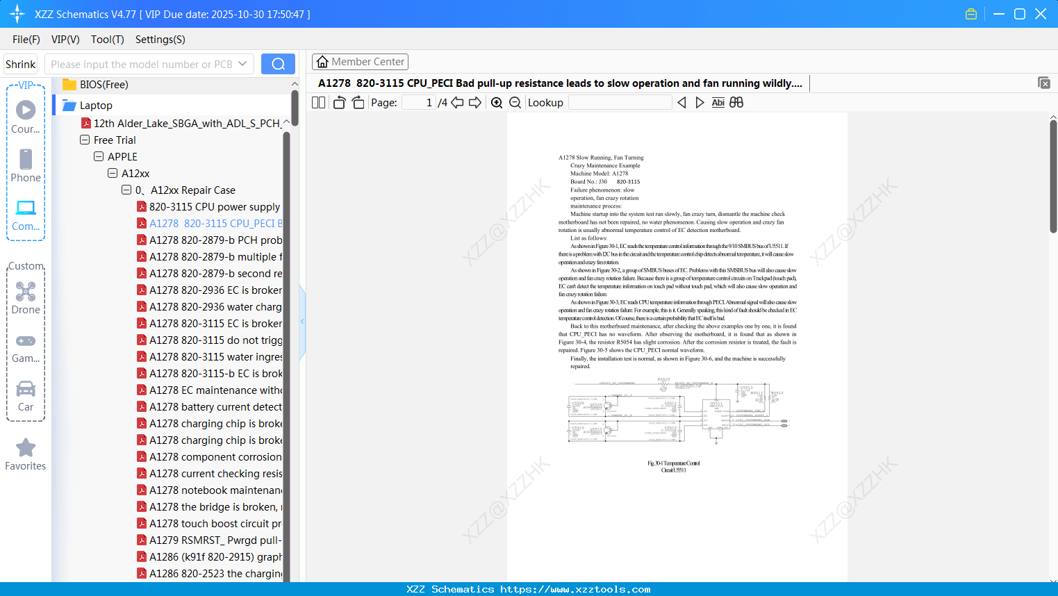Open A1278 touch boost circuit file

coord(209,523)
